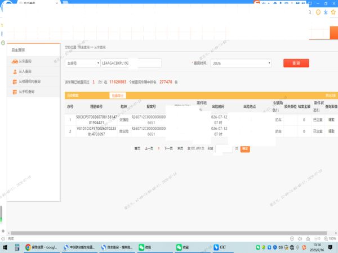Click the browser download arrow icon
This screenshot has width=338, height=253.
pyautogui.click(x=326, y=12)
